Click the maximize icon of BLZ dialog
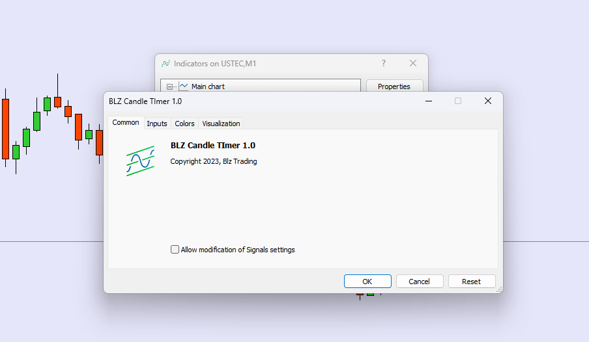Screen dimensions: 589x342 pyautogui.click(x=458, y=101)
